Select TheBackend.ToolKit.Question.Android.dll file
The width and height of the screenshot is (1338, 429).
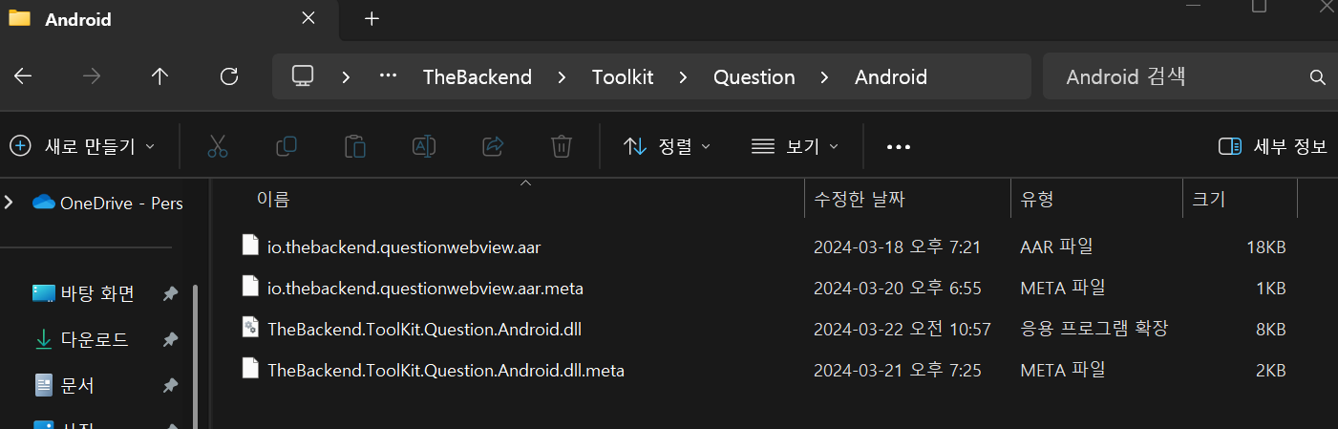click(424, 330)
